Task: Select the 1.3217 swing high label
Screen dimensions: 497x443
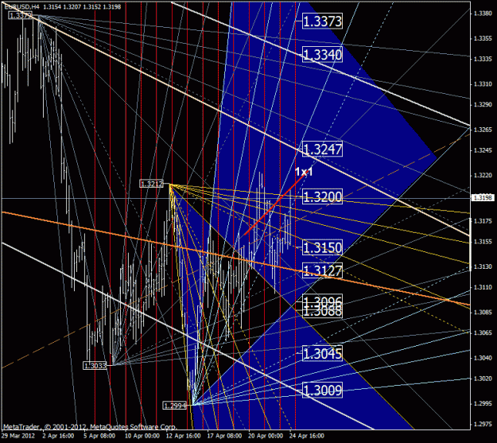Action: 152,184
